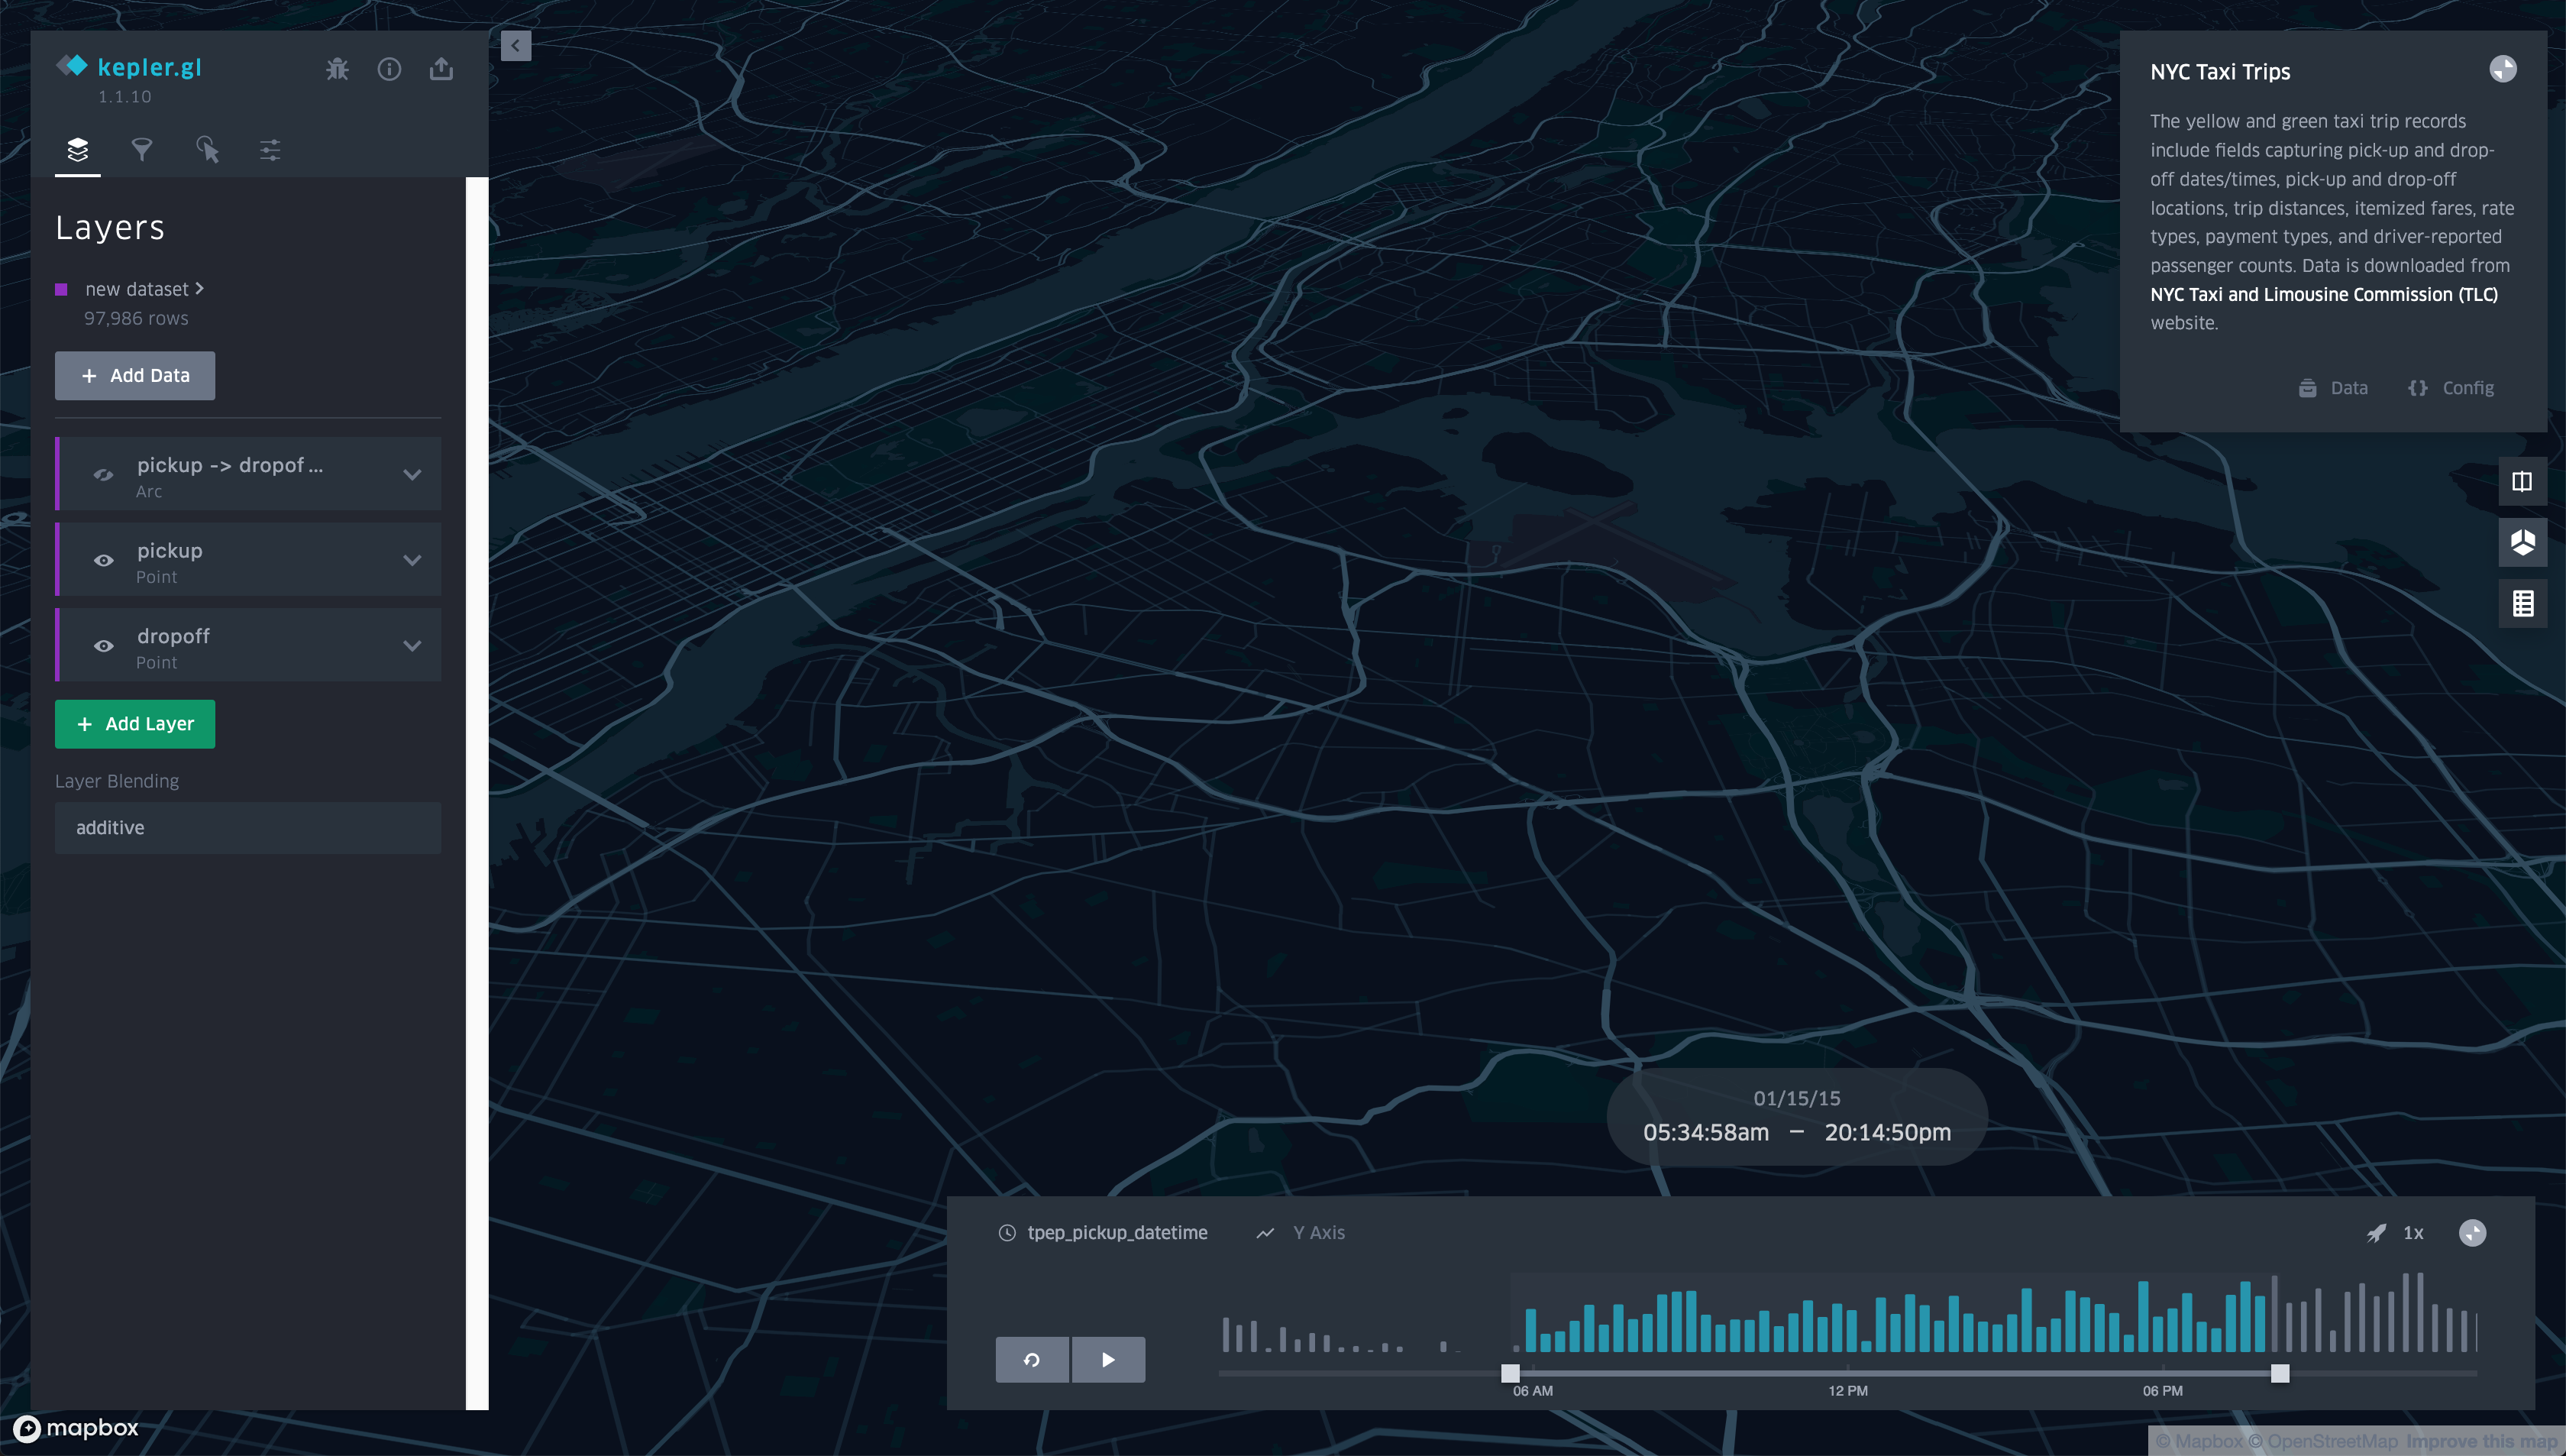Open the Interactions settings tab
The image size is (2566, 1456).
206,150
